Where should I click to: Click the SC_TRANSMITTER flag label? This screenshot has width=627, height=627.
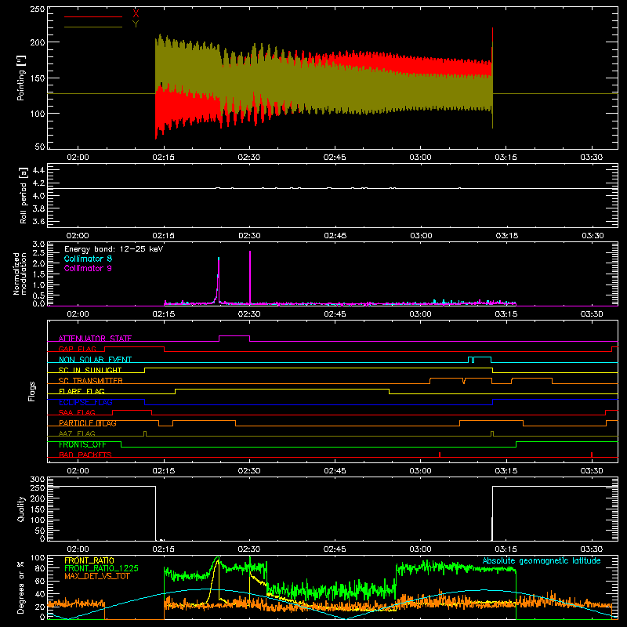pyautogui.click(x=91, y=381)
